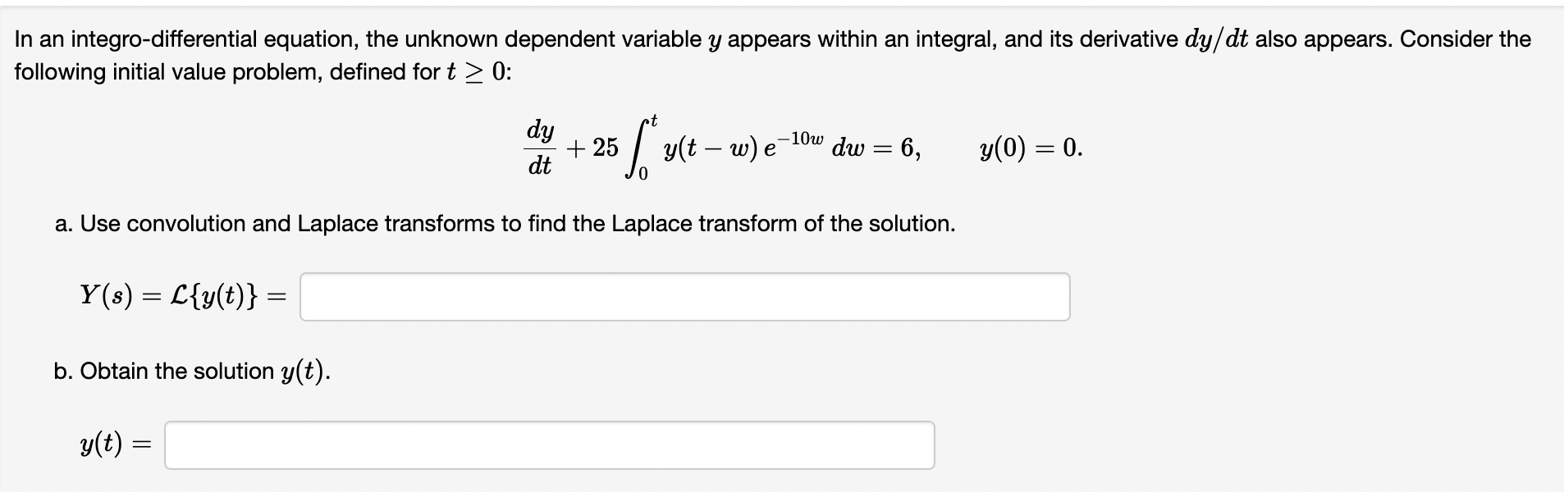1564x492 pixels.
Task: Click part a instruction text
Action: tap(505, 224)
